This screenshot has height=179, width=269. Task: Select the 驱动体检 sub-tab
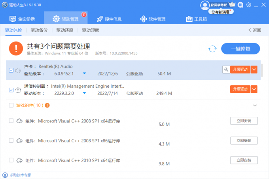click(x=13, y=30)
